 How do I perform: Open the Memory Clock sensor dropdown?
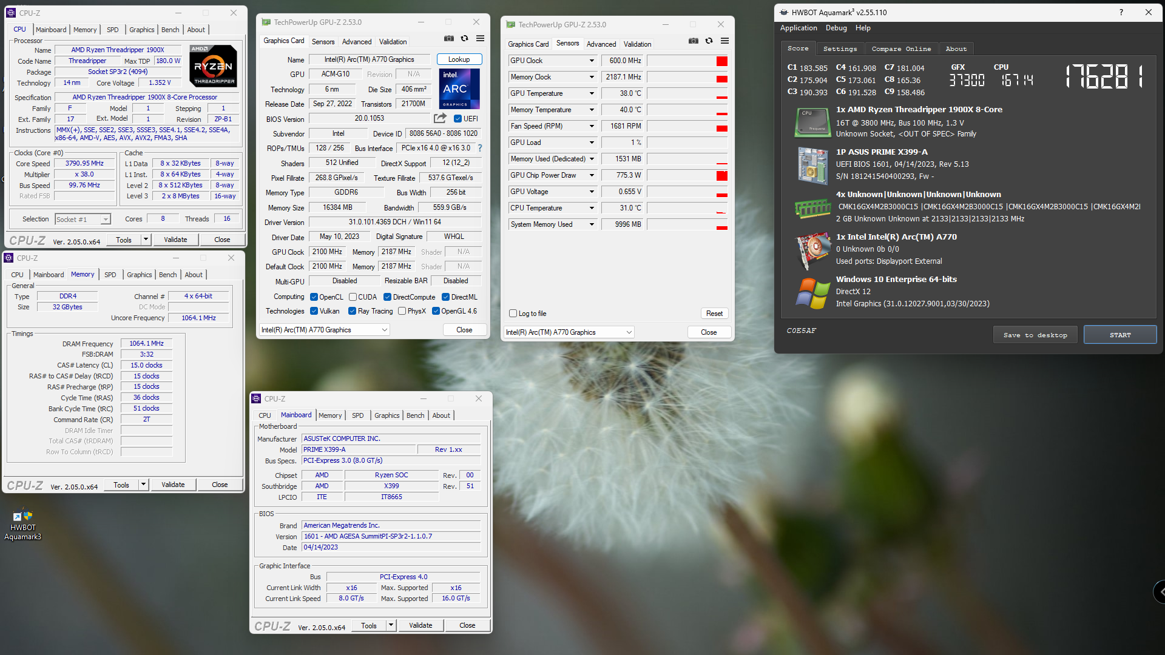(x=592, y=77)
